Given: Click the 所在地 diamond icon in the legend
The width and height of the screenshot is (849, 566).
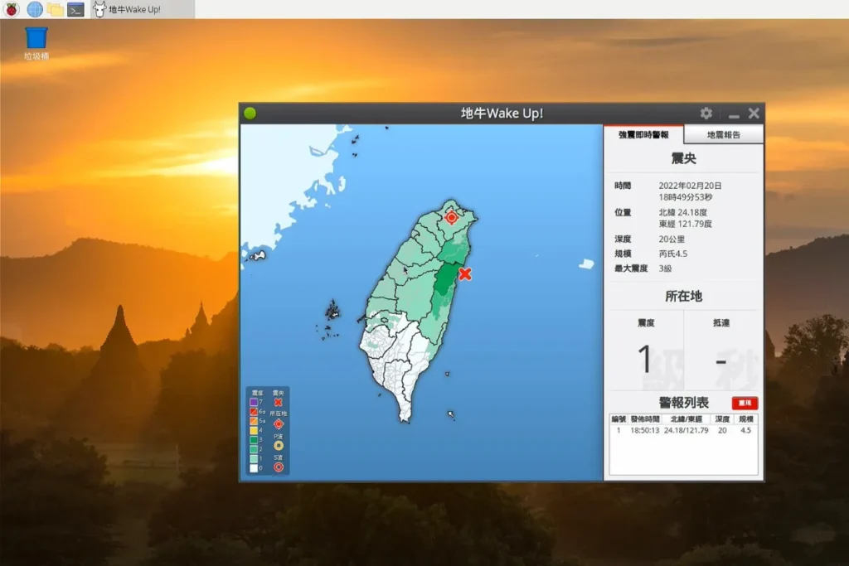Looking at the screenshot, I should pyautogui.click(x=279, y=423).
